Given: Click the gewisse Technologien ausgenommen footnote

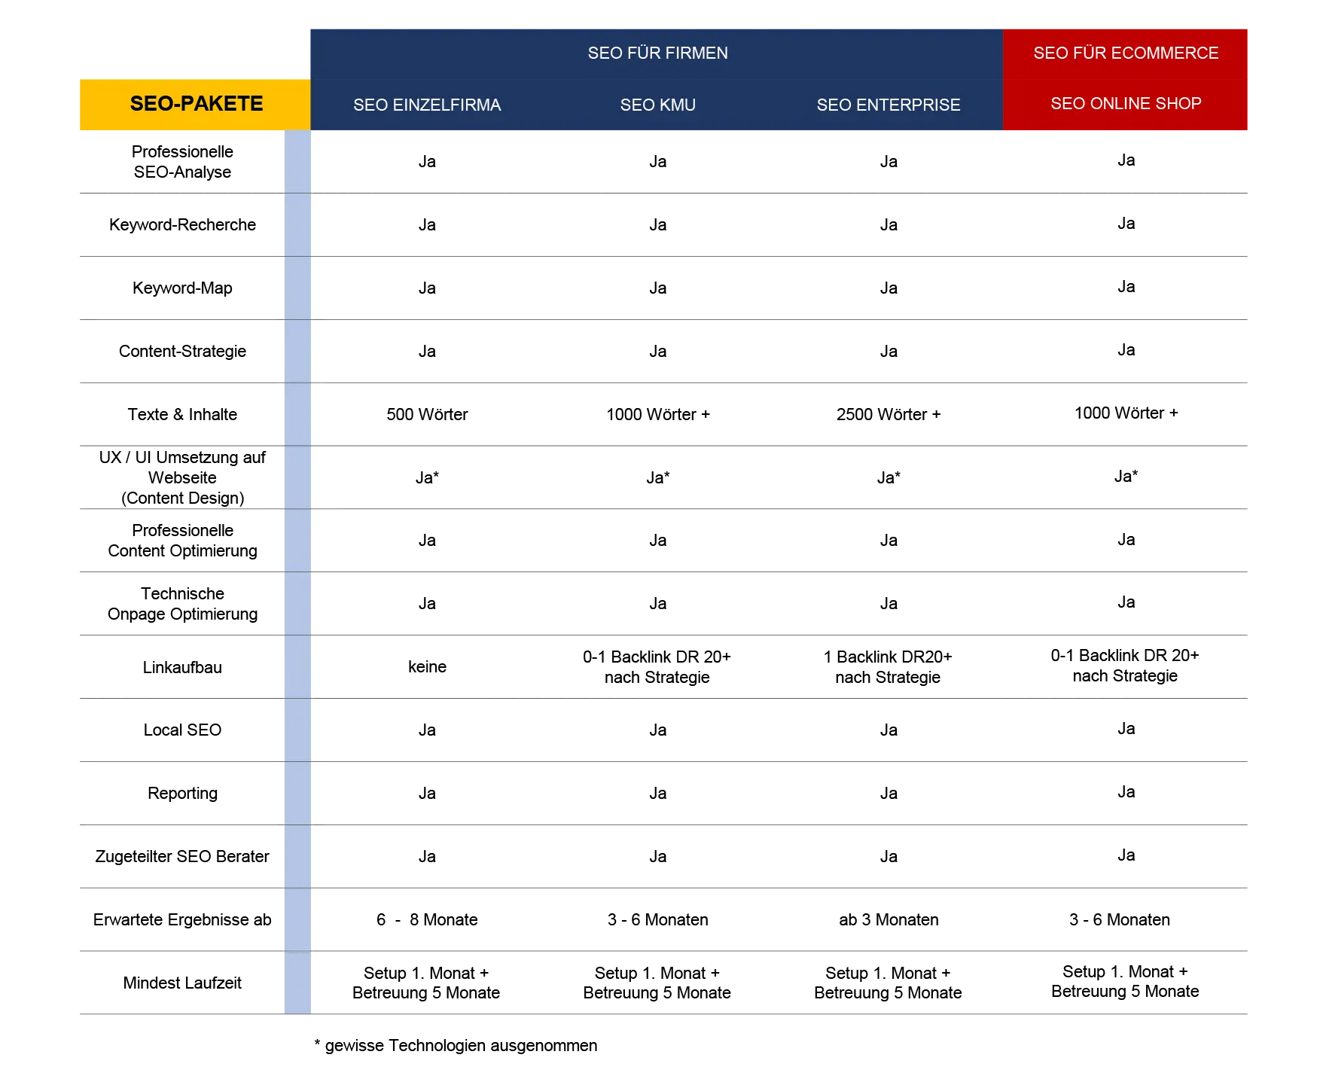Looking at the screenshot, I should pyautogui.click(x=456, y=1046).
